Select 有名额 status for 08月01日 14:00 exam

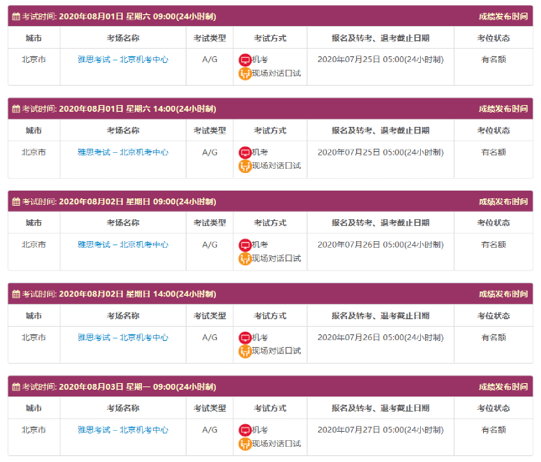493,152
